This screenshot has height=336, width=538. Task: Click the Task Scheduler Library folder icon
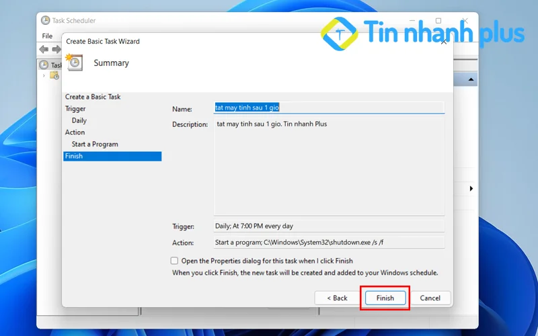tap(54, 75)
